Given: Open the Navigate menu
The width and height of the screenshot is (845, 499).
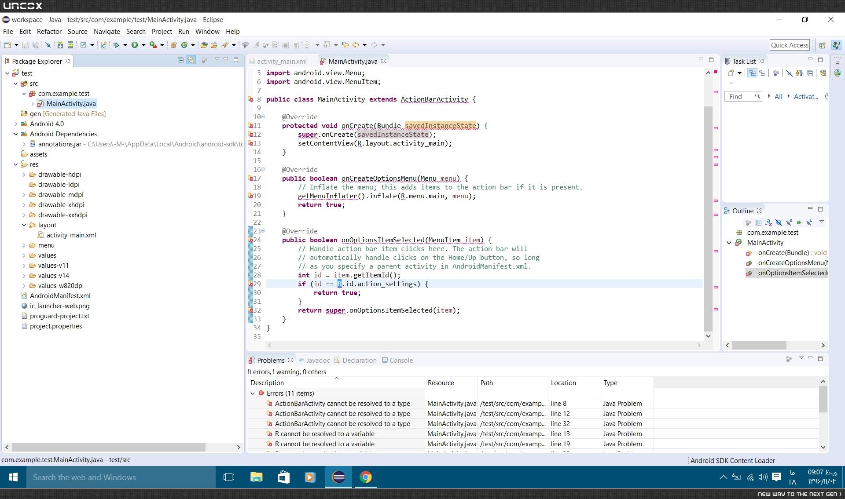Looking at the screenshot, I should tap(107, 32).
